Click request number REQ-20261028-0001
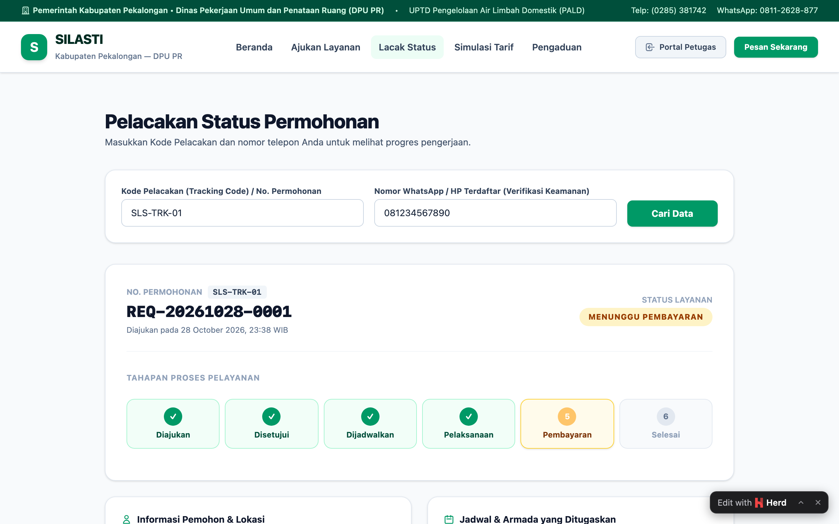The height and width of the screenshot is (524, 839). 209,311
